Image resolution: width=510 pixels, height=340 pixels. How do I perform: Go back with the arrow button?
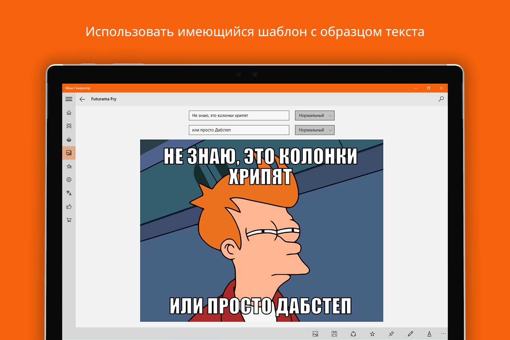tap(82, 99)
